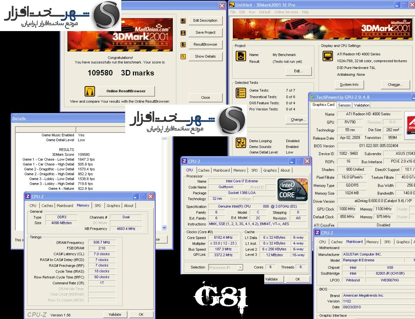415x319 pixels.
Task: Open the Help menu in 3DMark2001
Action: [x=305, y=12]
